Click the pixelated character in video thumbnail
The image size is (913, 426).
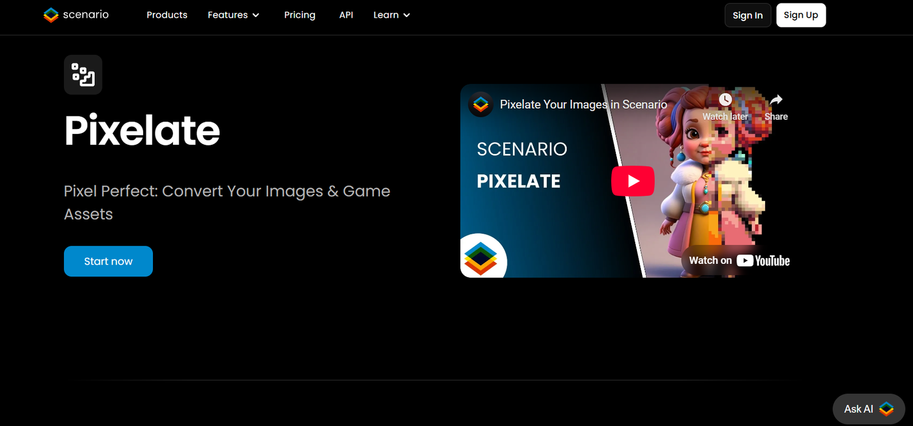point(713,182)
